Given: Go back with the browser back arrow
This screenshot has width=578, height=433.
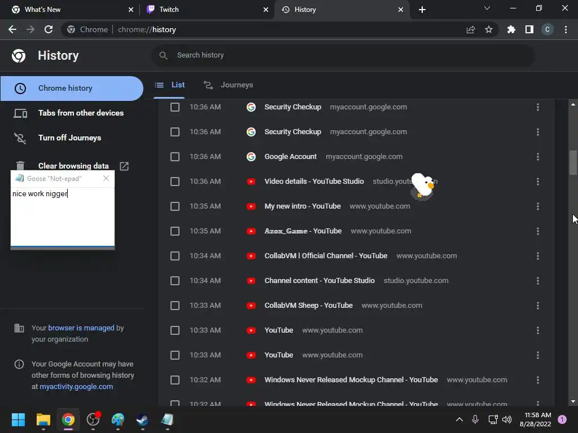Looking at the screenshot, I should pyautogui.click(x=12, y=29).
